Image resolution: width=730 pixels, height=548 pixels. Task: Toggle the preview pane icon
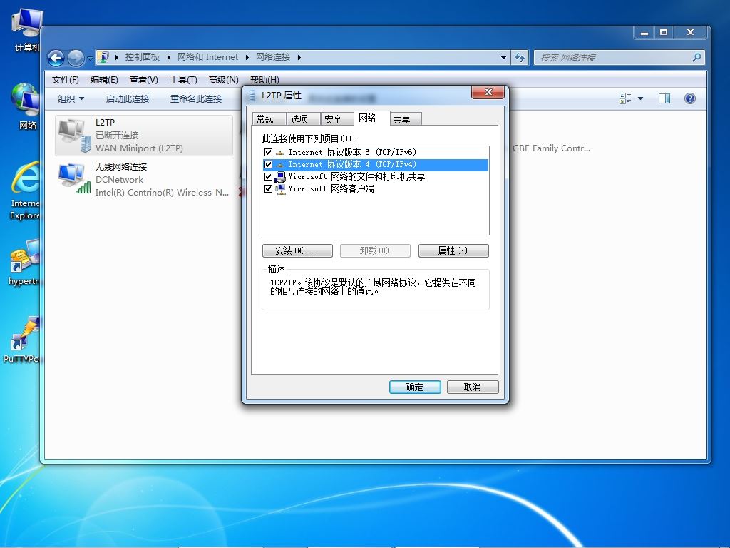pos(664,98)
